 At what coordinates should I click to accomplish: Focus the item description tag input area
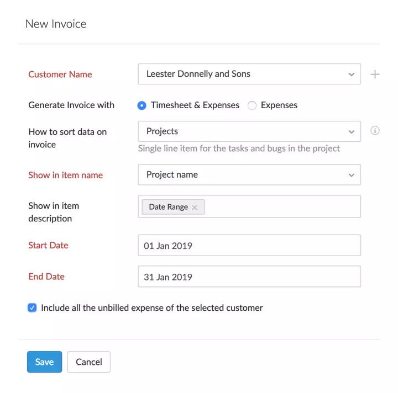point(282,206)
